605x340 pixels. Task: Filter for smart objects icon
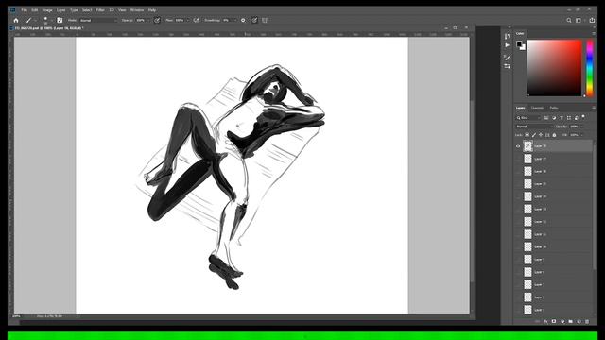pos(576,118)
